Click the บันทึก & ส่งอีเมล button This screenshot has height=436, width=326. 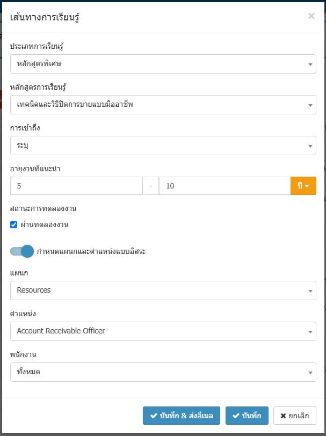[182, 416]
